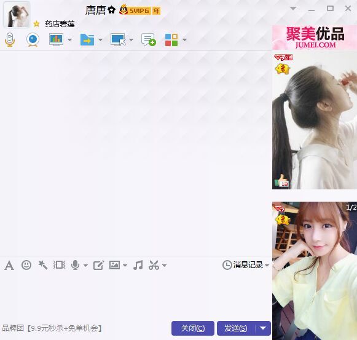Open contact avatar thumbnail at top left

coord(17,15)
